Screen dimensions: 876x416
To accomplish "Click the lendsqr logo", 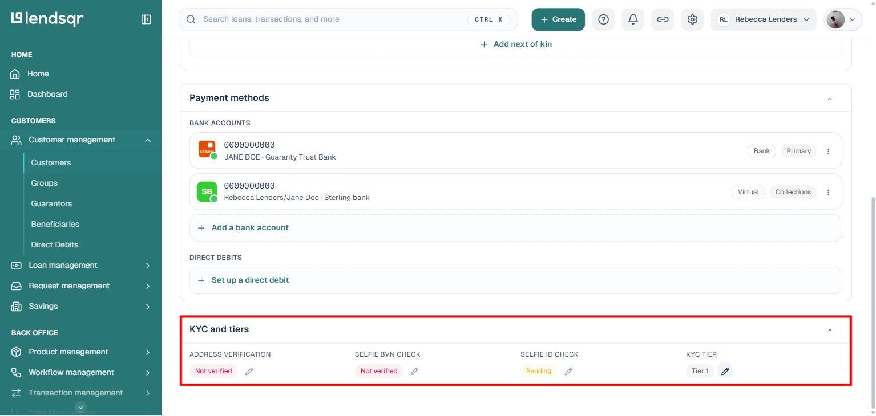I will tap(47, 19).
